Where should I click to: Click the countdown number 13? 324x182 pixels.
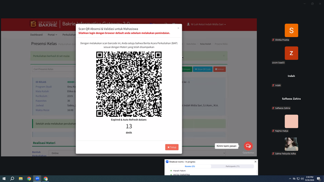click(129, 126)
